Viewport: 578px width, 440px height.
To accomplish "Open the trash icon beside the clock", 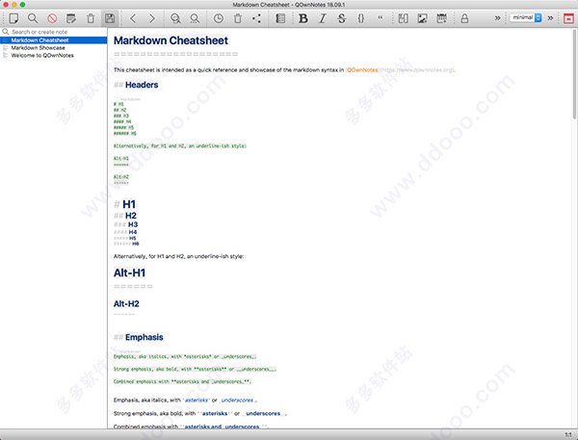I will (238, 18).
